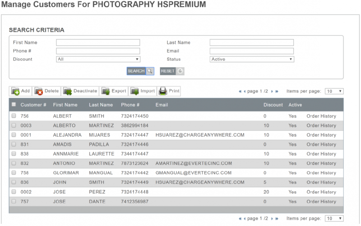Open Order History for GLORIMAR MANGUAL
The height and width of the screenshot is (226, 361).
click(x=321, y=173)
